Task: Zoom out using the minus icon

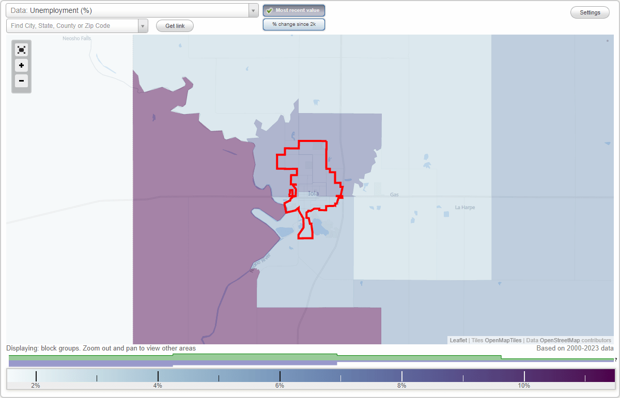Action: click(21, 81)
